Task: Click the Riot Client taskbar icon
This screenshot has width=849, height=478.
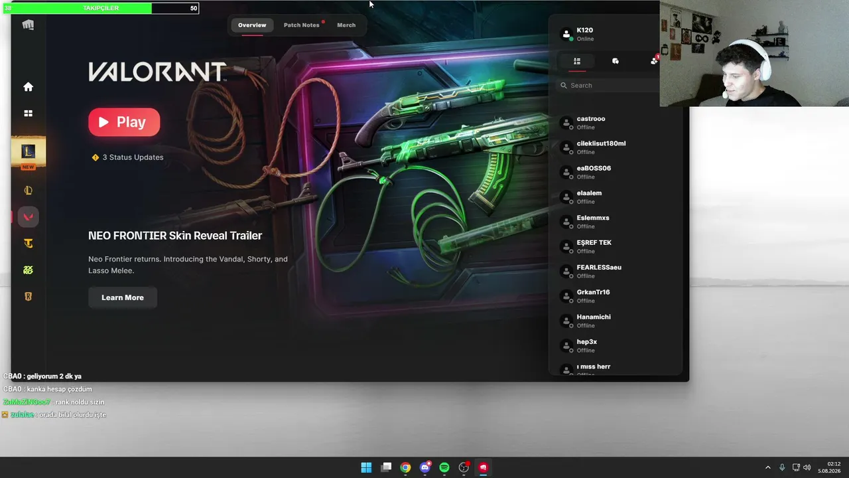Action: pos(484,467)
